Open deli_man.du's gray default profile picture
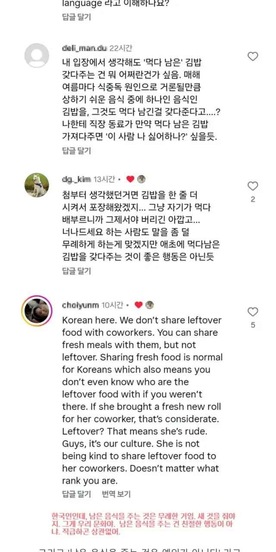The height and width of the screenshot is (552, 276). click(x=37, y=56)
